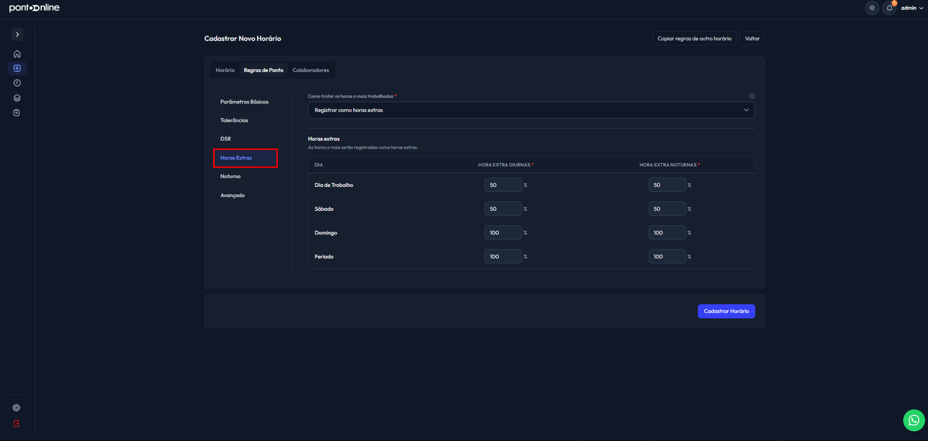Edit Feriado hora extra diurna field
928x441 pixels.
pyautogui.click(x=503, y=256)
